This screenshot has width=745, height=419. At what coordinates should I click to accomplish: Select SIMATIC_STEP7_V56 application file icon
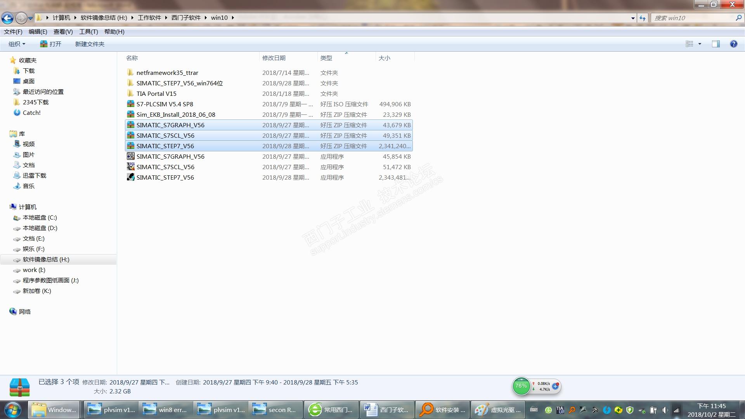(x=131, y=177)
